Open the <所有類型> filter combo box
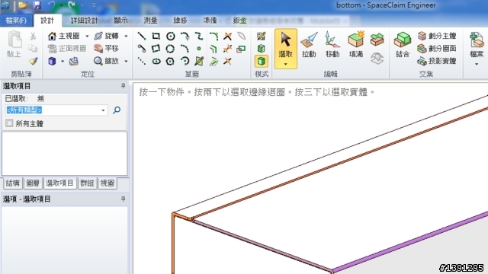 point(56,110)
